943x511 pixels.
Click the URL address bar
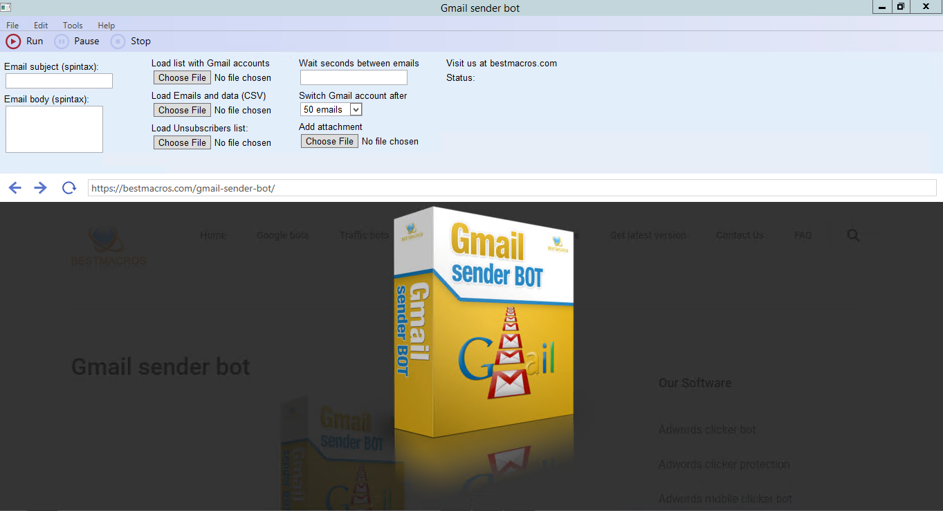(x=512, y=188)
